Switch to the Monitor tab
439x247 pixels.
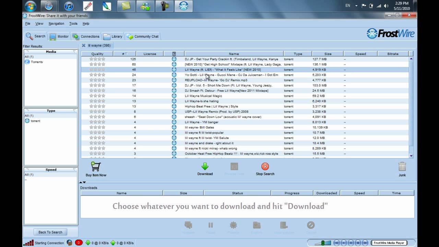(59, 36)
